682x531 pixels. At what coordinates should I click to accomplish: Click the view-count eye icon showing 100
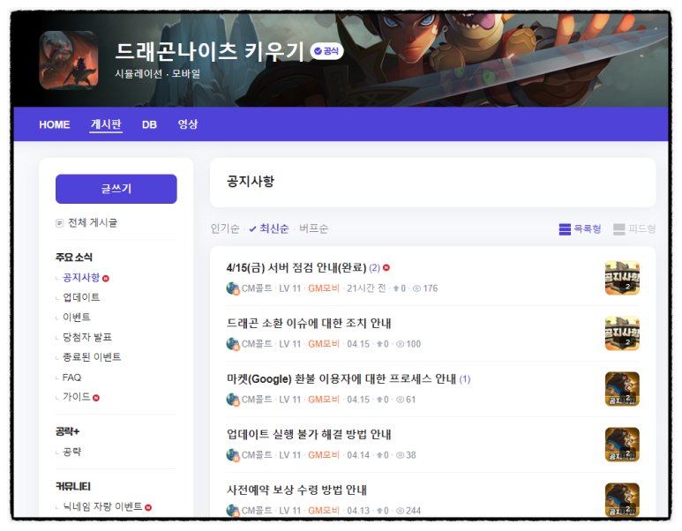coord(401,344)
